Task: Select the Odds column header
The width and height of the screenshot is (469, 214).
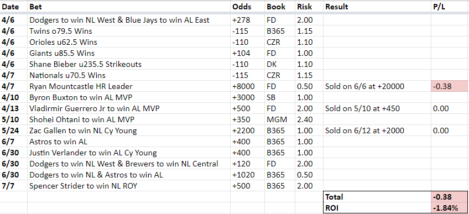Action: (x=247, y=7)
